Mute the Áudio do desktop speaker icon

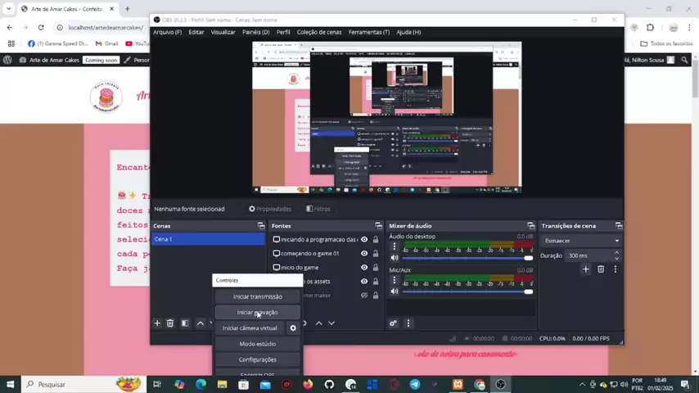click(394, 258)
